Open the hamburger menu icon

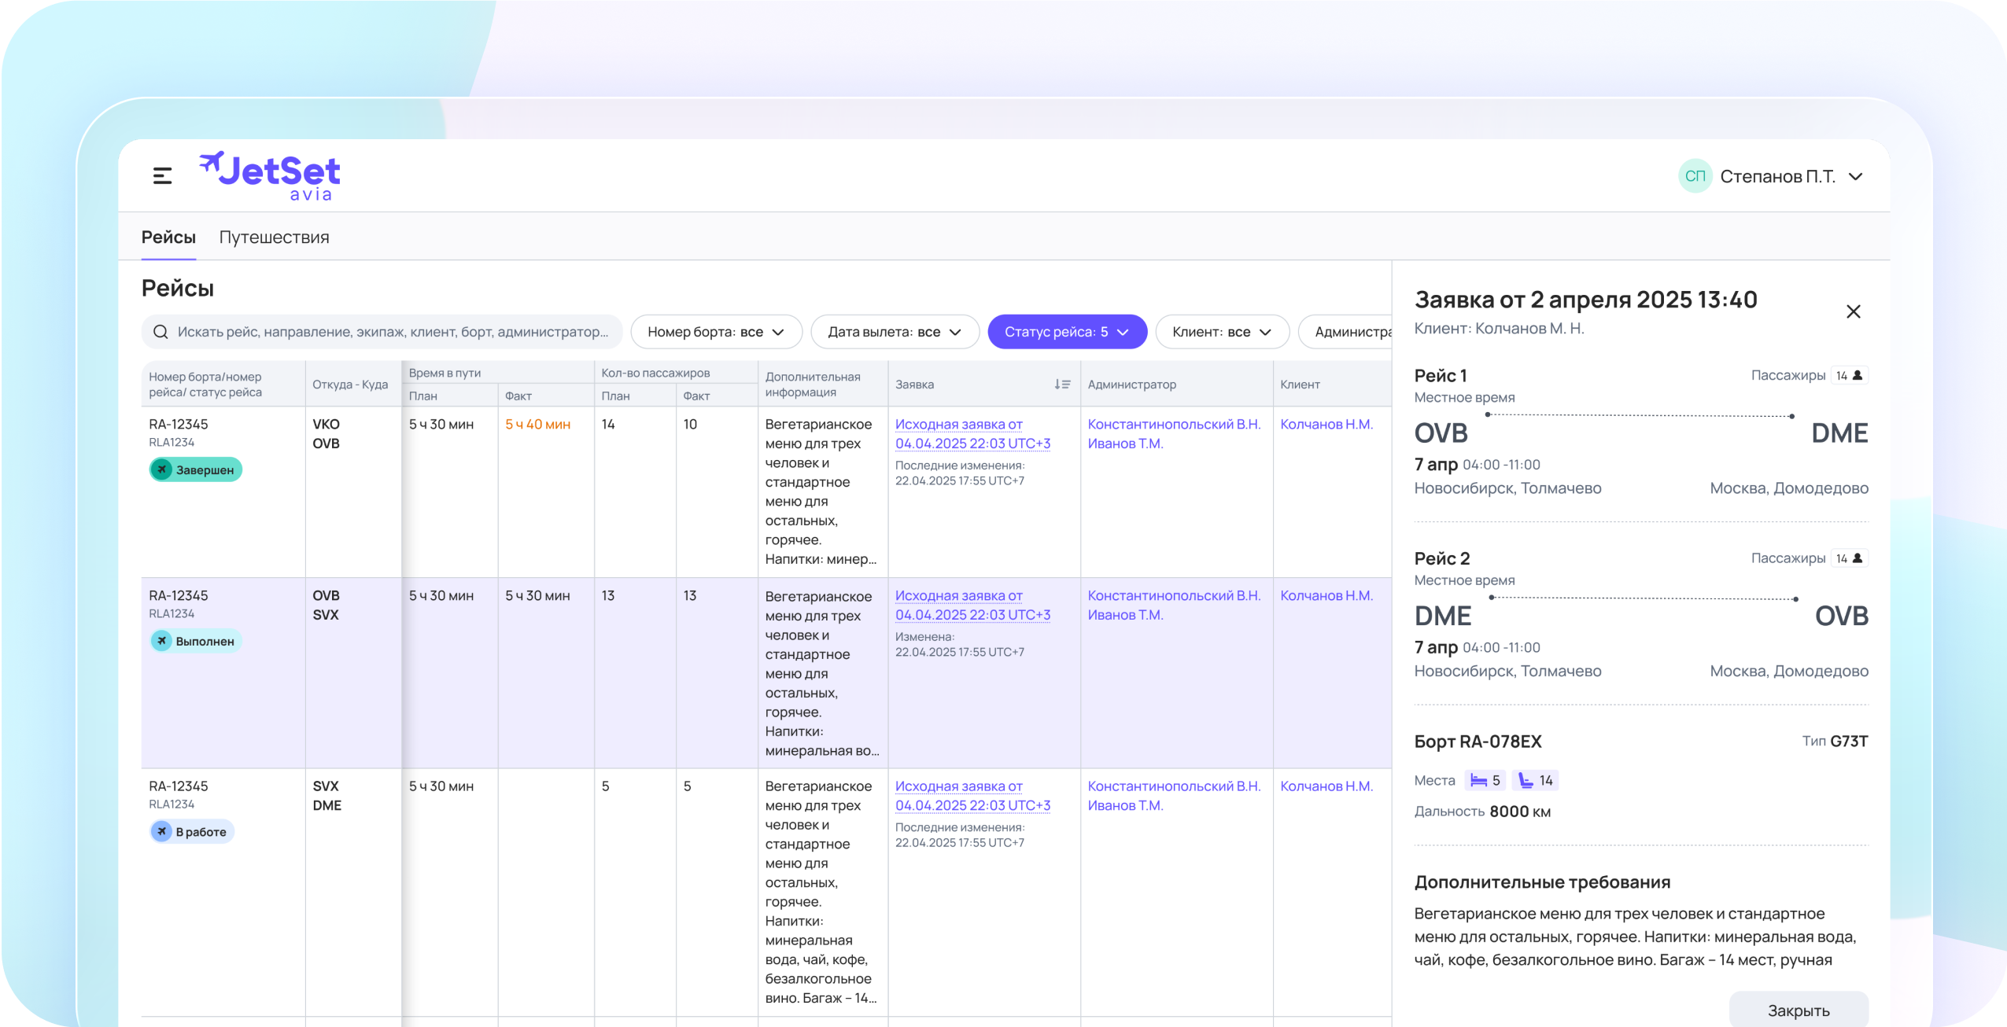click(162, 176)
